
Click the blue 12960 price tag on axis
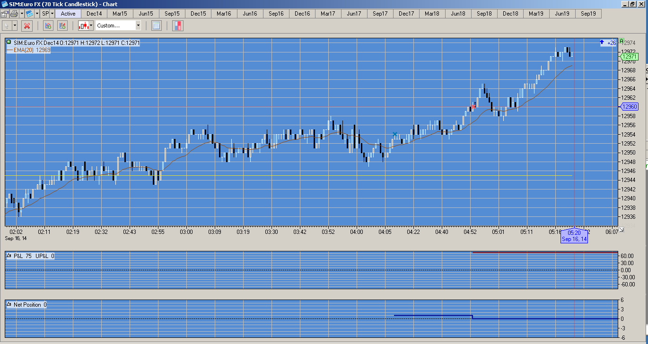pos(630,107)
